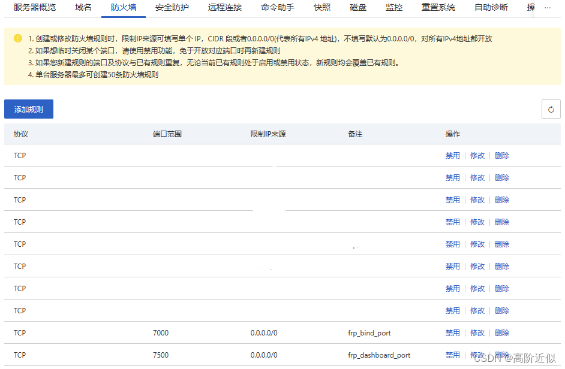
Task: Click the refresh icon button
Action: click(x=551, y=109)
